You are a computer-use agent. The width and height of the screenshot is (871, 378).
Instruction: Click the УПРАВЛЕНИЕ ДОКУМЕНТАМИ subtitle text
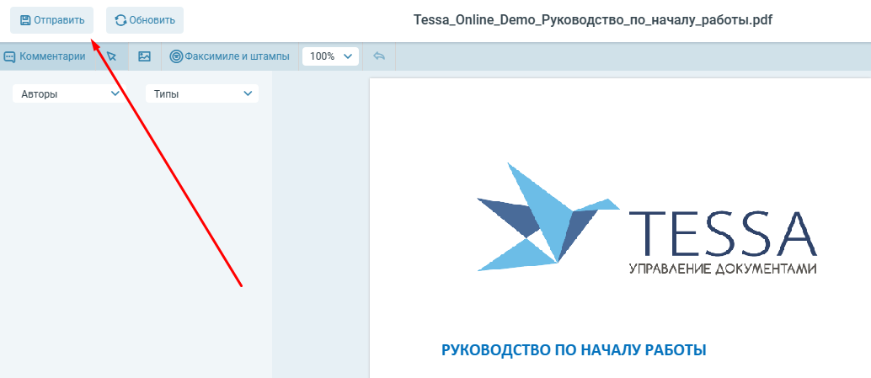[723, 269]
